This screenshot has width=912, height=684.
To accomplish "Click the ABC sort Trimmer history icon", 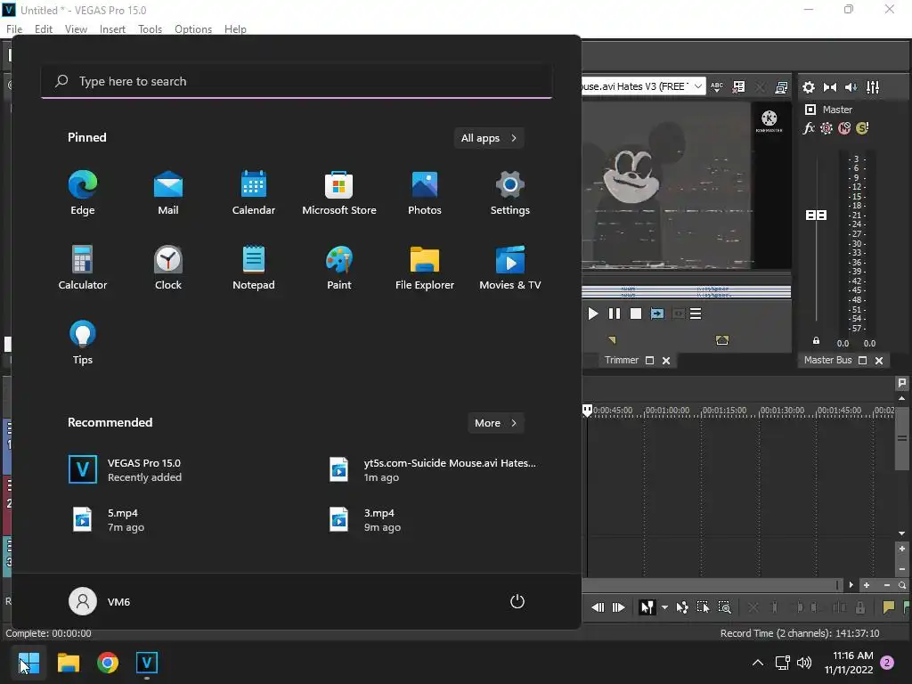I will pos(717,86).
